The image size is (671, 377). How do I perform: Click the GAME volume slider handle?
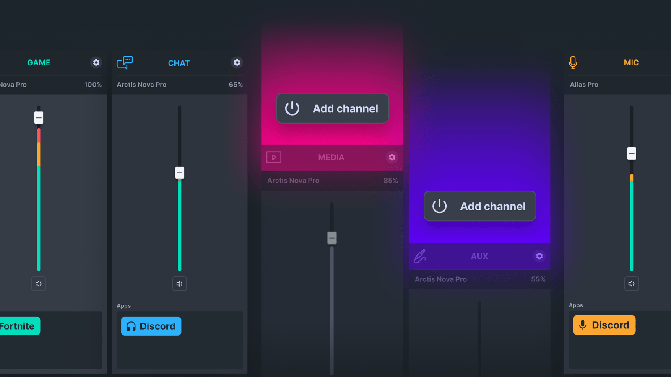point(39,117)
